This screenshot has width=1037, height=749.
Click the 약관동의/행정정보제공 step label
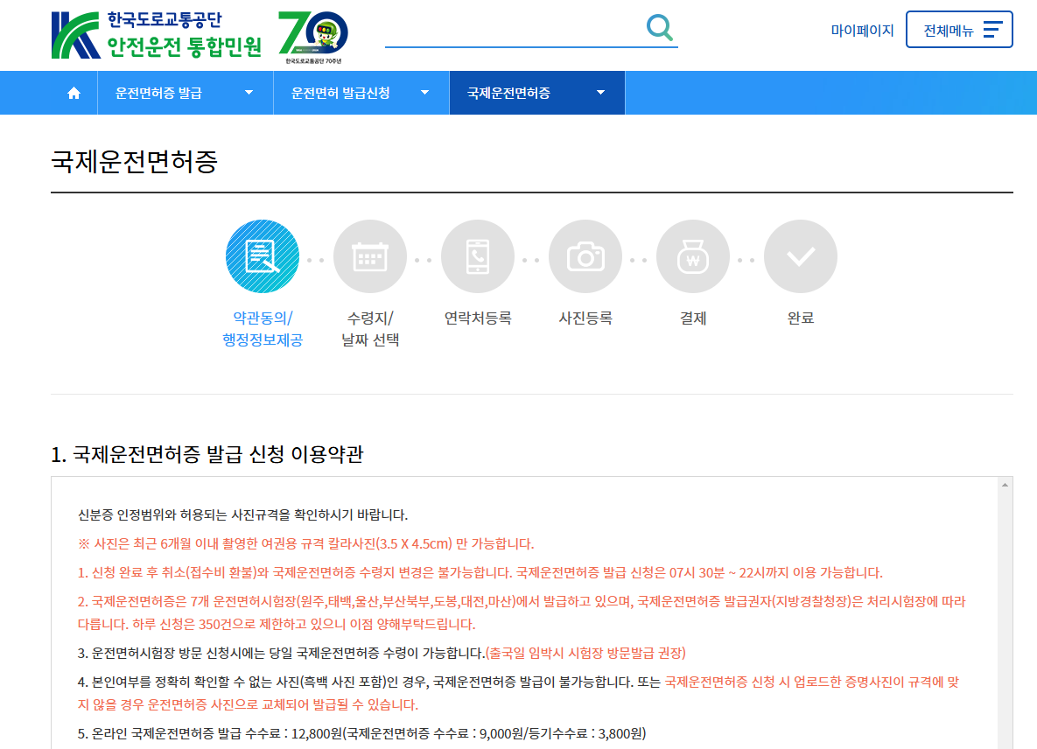pos(263,328)
